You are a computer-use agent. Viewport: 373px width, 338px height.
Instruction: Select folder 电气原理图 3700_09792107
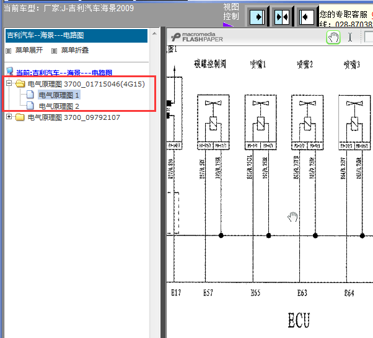coord(74,117)
